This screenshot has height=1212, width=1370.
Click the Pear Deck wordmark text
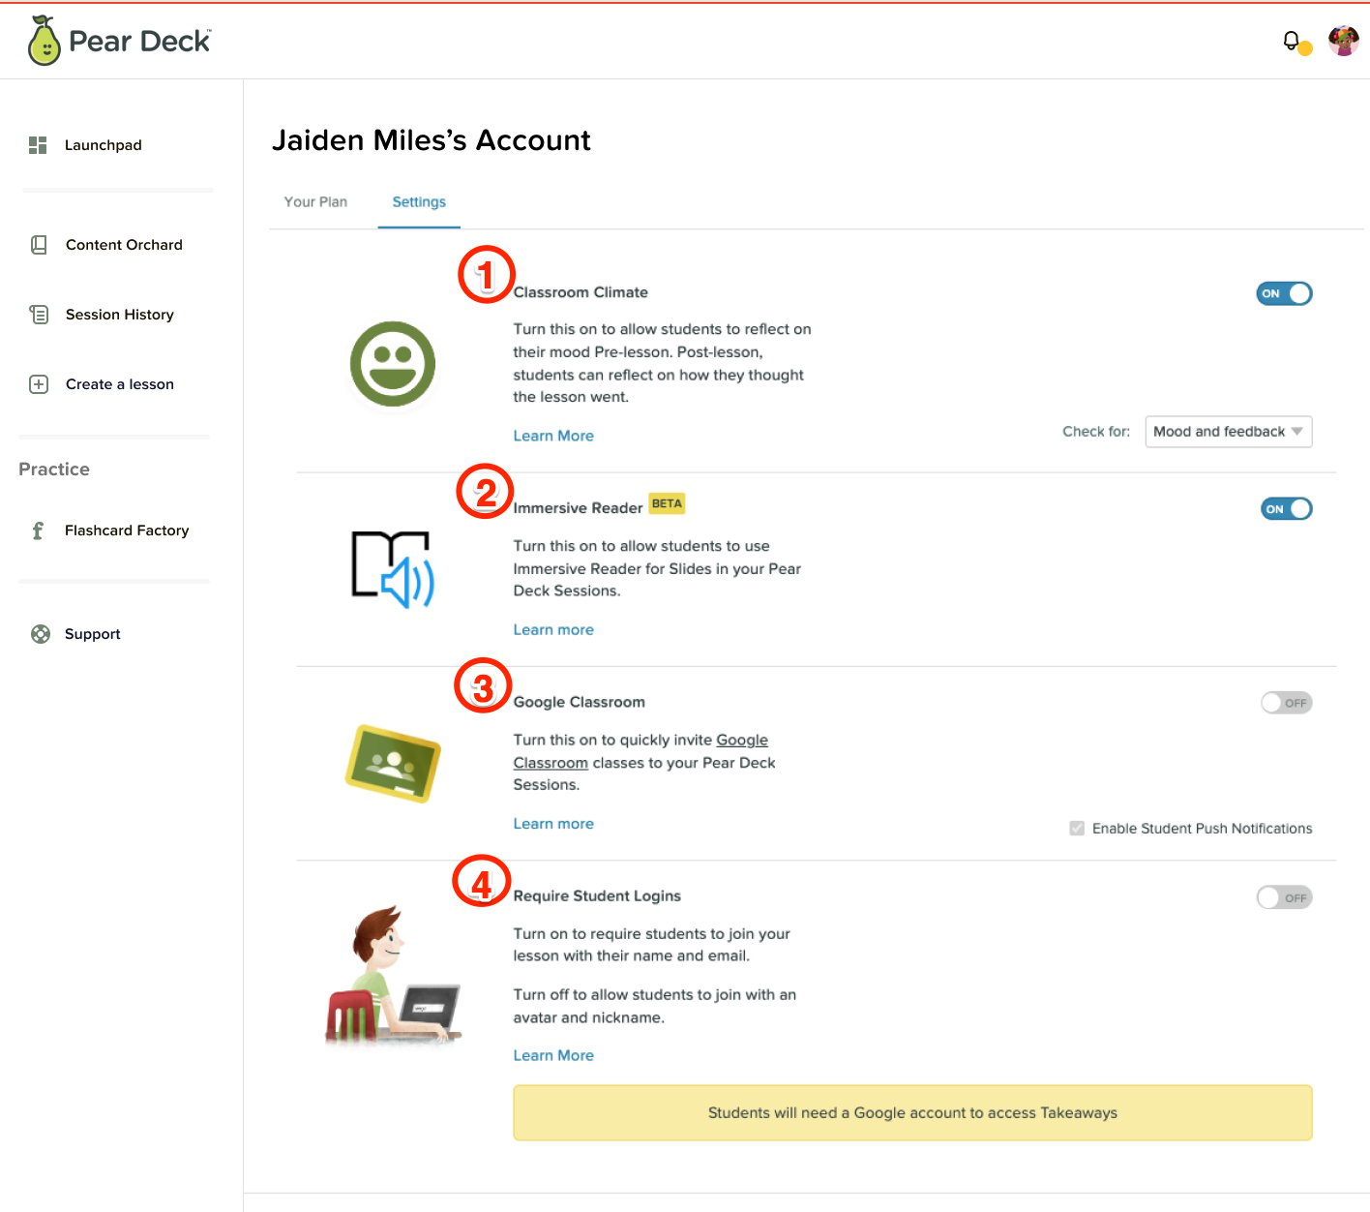point(140,41)
